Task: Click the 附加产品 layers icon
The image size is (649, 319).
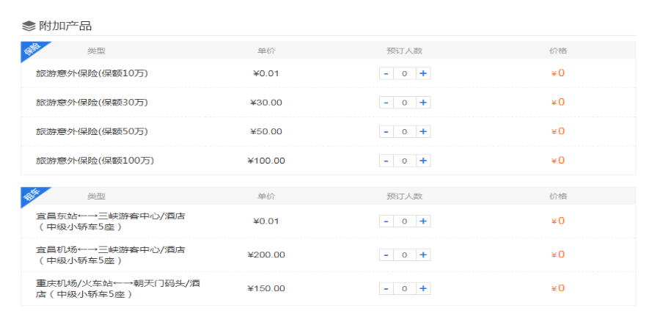Action: pos(29,26)
